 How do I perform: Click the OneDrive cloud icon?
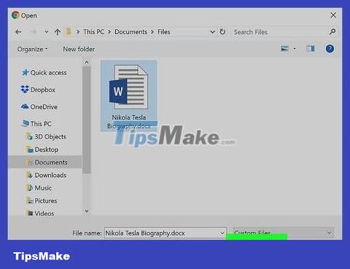(25, 106)
